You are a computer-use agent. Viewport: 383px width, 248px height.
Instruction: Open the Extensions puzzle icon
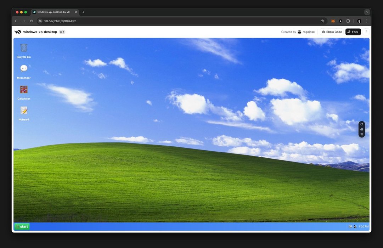(x=348, y=21)
